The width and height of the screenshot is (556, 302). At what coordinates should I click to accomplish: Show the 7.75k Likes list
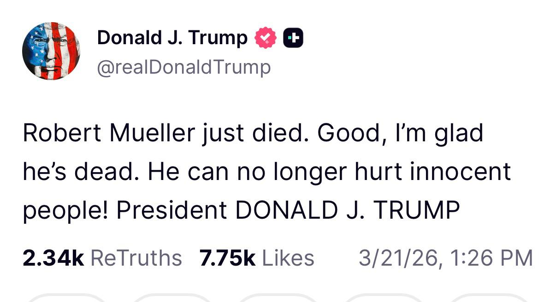click(x=256, y=258)
